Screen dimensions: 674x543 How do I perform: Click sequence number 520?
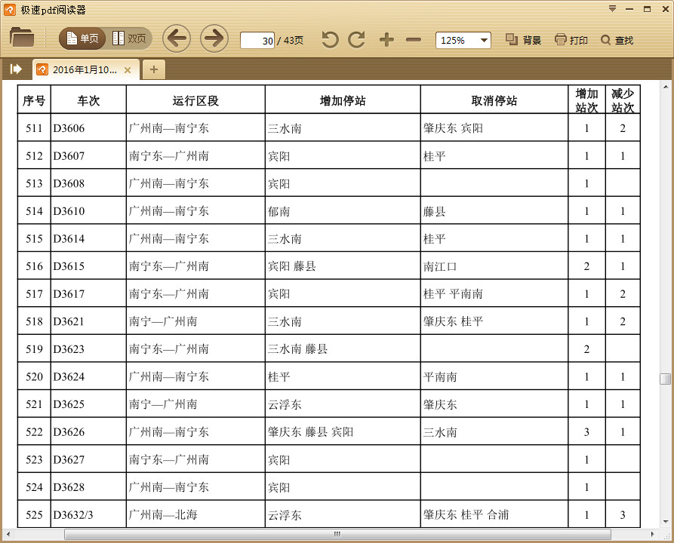(35, 377)
